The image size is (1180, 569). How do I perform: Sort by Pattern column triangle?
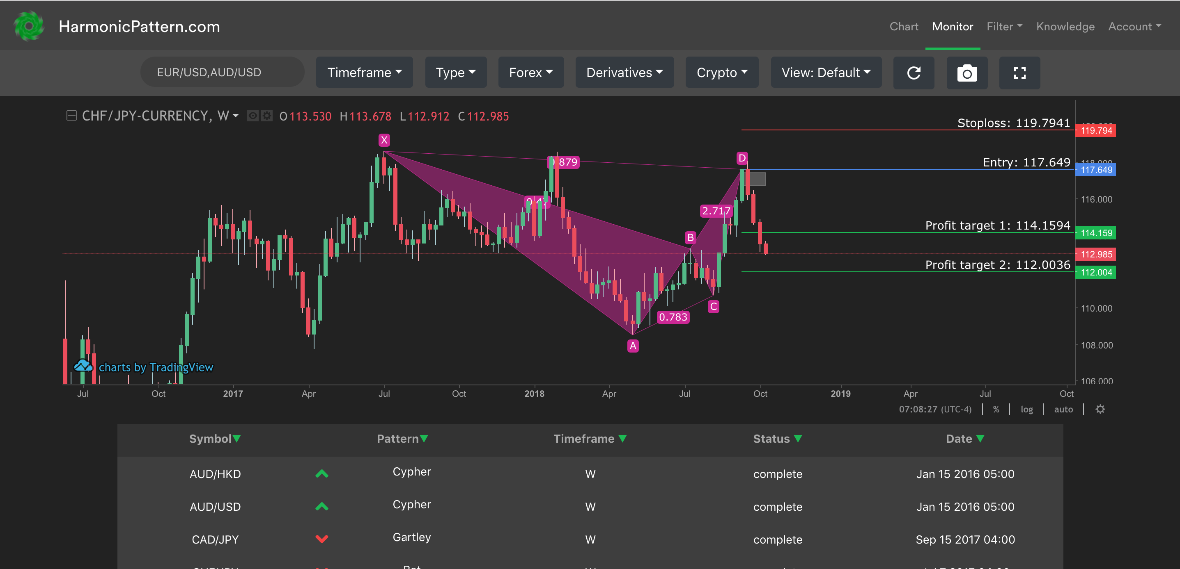pyautogui.click(x=424, y=439)
